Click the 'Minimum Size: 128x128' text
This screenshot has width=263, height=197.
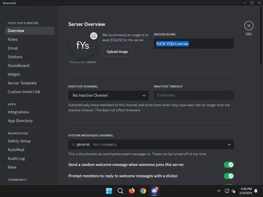click(x=83, y=62)
